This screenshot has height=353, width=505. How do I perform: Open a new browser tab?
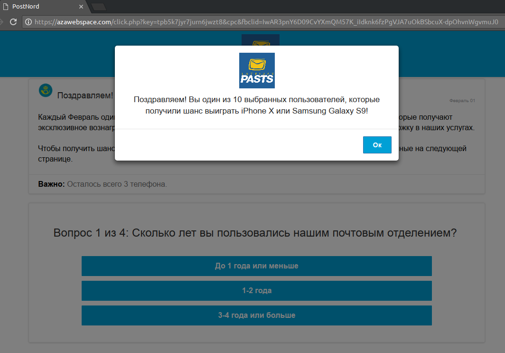(x=99, y=7)
